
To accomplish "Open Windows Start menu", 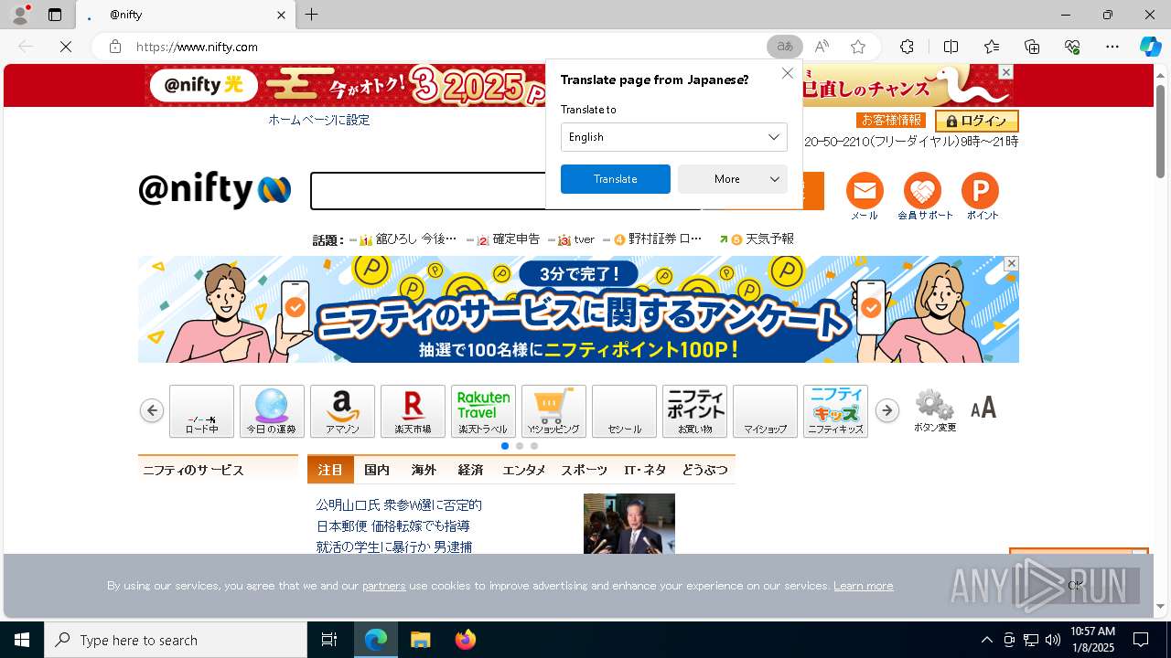I will click(22, 640).
